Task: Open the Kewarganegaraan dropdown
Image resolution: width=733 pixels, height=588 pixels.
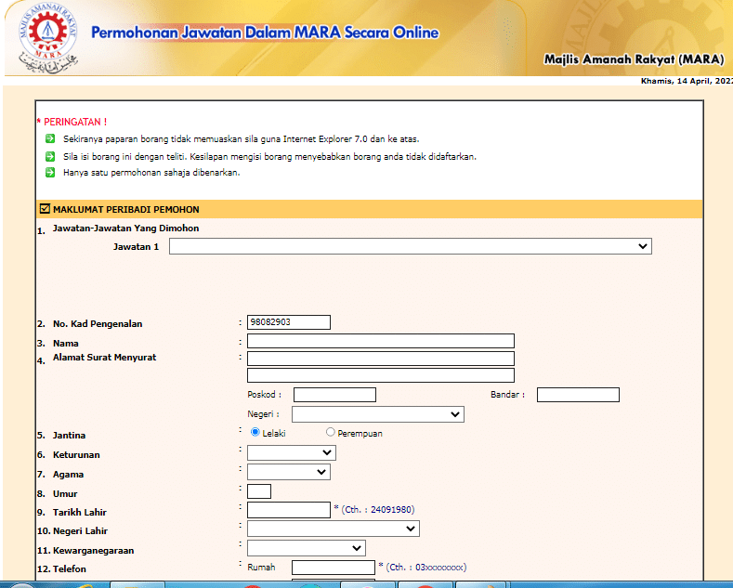Action: 307,548
